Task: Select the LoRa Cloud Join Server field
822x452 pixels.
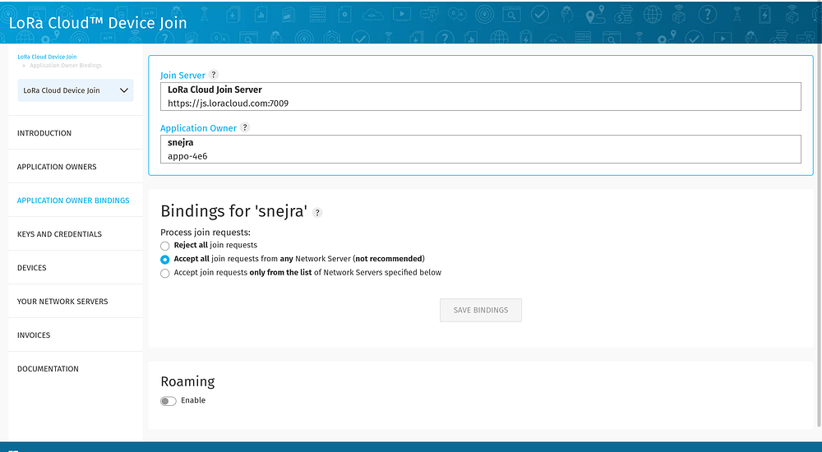Action: point(481,96)
